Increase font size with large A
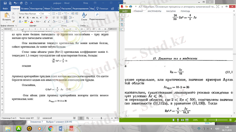Image resolution: width=236 pixels, height=132 pixels. [x=45, y=21]
